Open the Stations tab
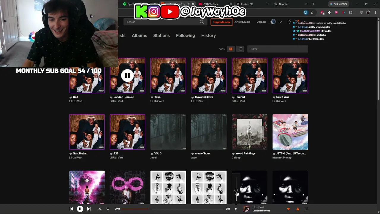The width and height of the screenshot is (380, 214). (161, 35)
